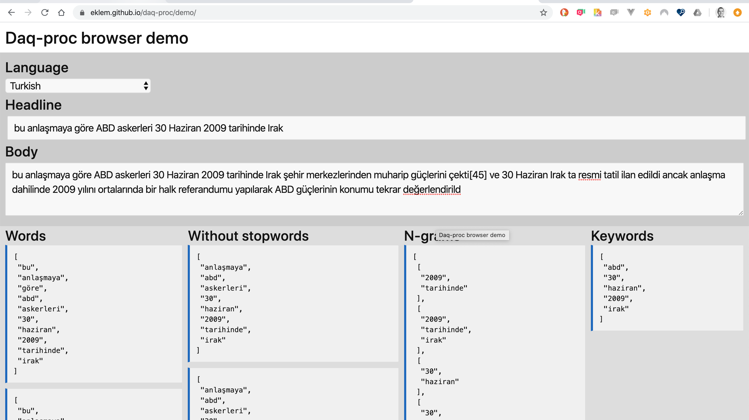749x420 pixels.
Task: Go back to the previous page
Action: [11, 12]
